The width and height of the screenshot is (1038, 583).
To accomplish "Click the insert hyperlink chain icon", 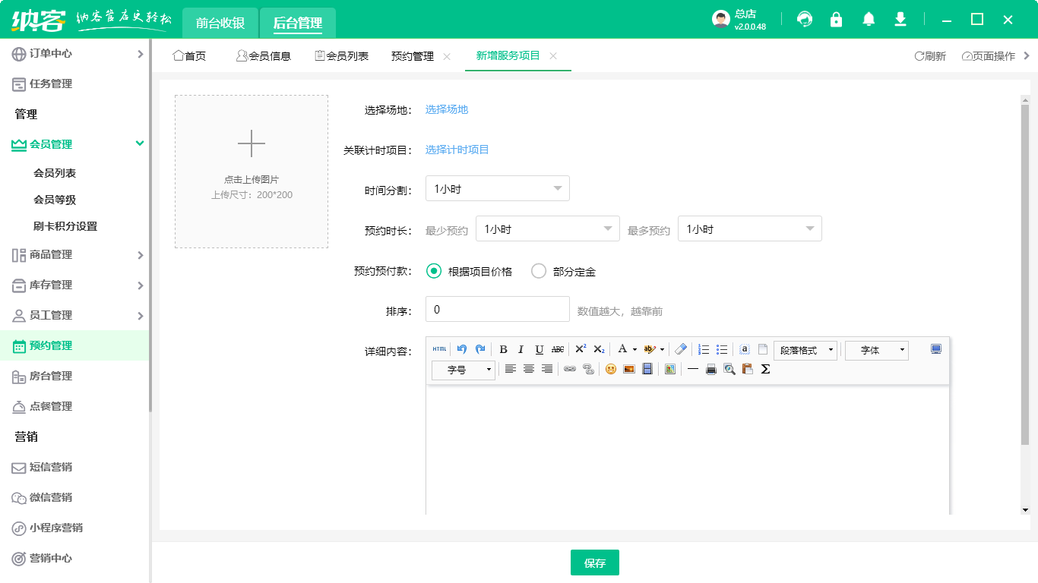I will coord(568,370).
